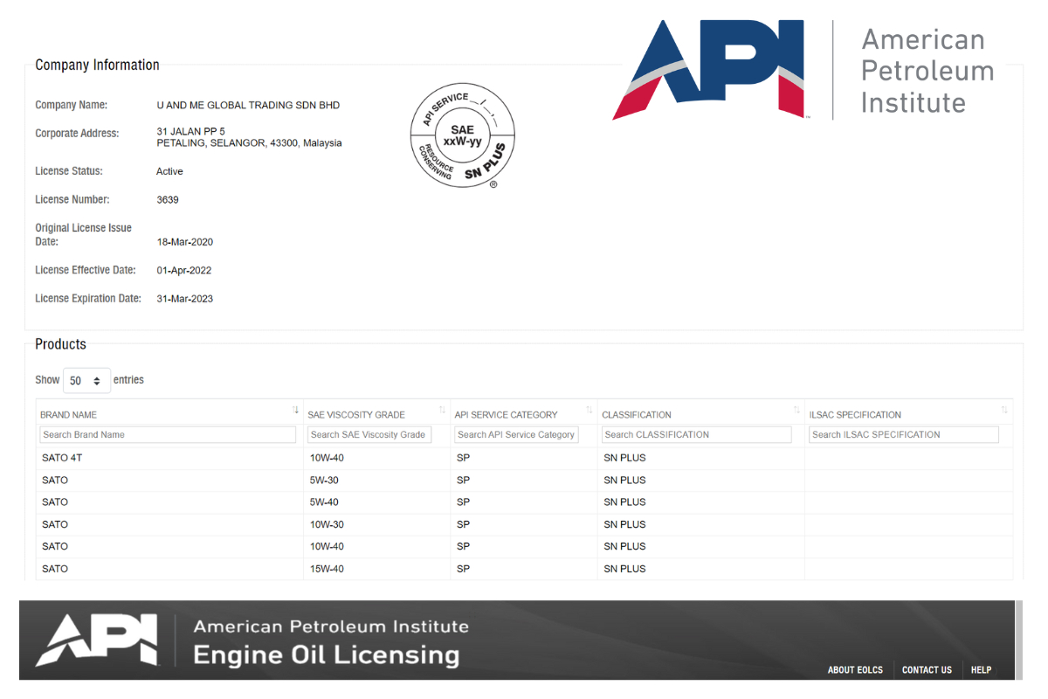Sort the API SERVICE CATEGORY column
1048x699 pixels.
click(589, 409)
